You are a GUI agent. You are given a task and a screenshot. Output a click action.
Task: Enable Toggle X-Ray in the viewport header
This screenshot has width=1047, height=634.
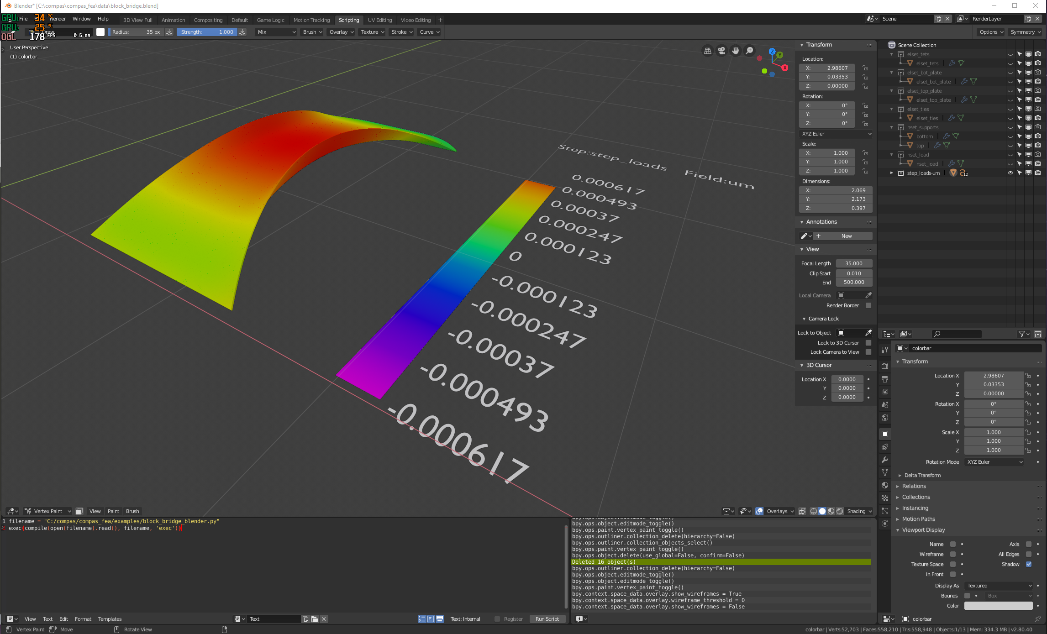[x=802, y=511]
